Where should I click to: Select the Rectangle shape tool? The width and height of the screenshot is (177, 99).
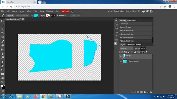pyautogui.click(x=2, y=74)
